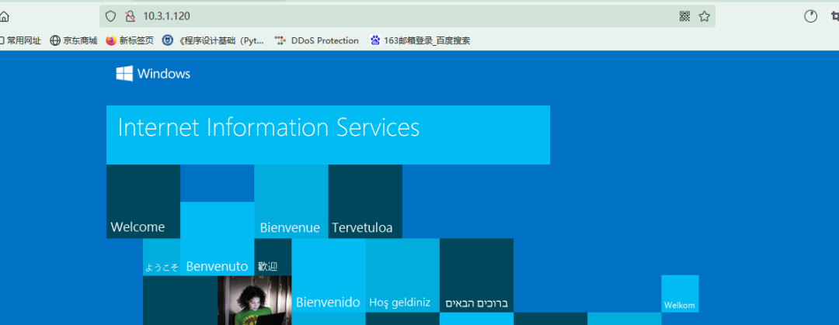Viewport: 839px width, 325px height.
Task: Open the 163邮箱登录_百度搜索 bookmark
Action: coord(420,40)
